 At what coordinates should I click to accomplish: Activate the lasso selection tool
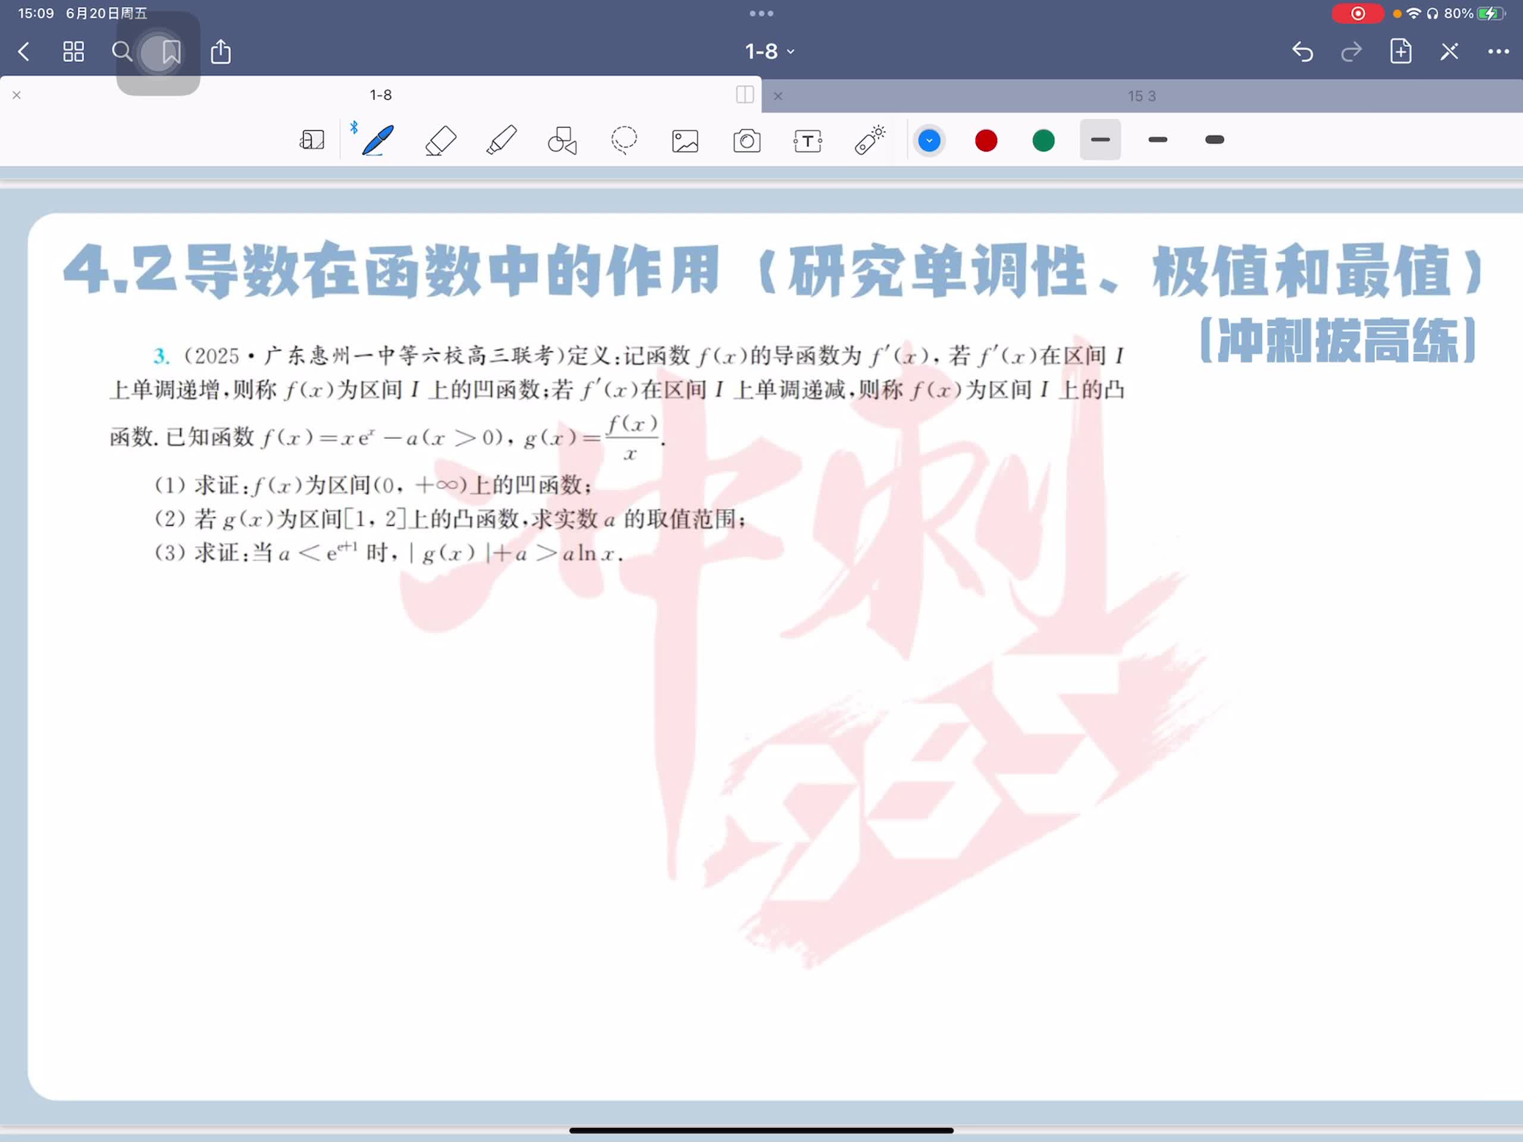624,140
